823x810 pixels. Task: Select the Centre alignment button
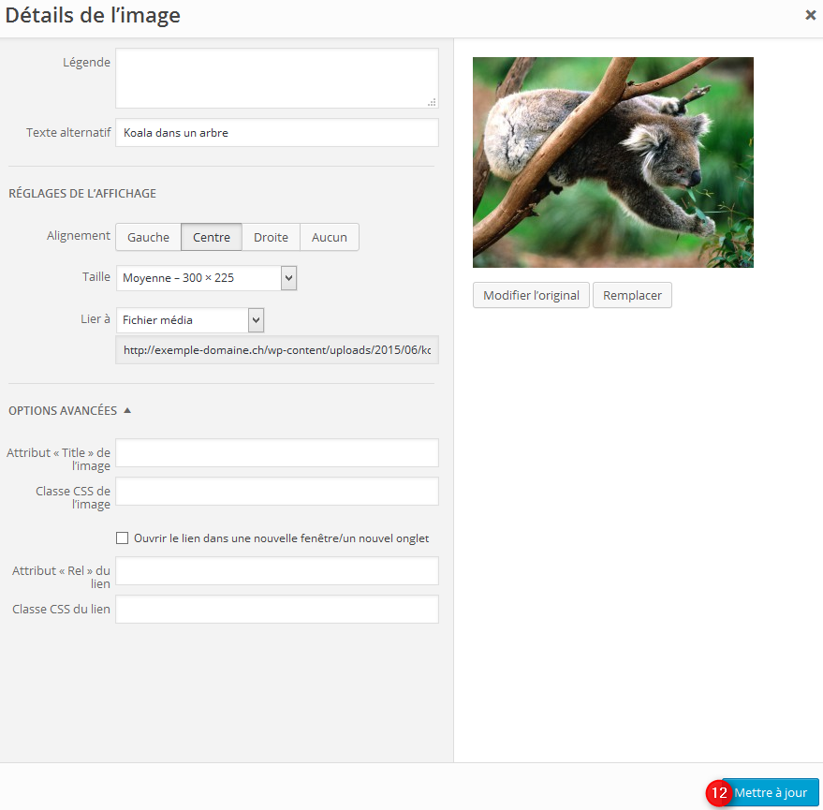pos(212,237)
